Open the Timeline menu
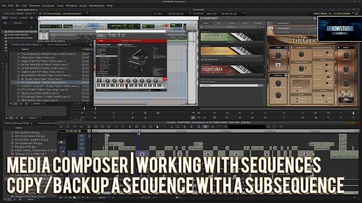 [x=34, y=6]
